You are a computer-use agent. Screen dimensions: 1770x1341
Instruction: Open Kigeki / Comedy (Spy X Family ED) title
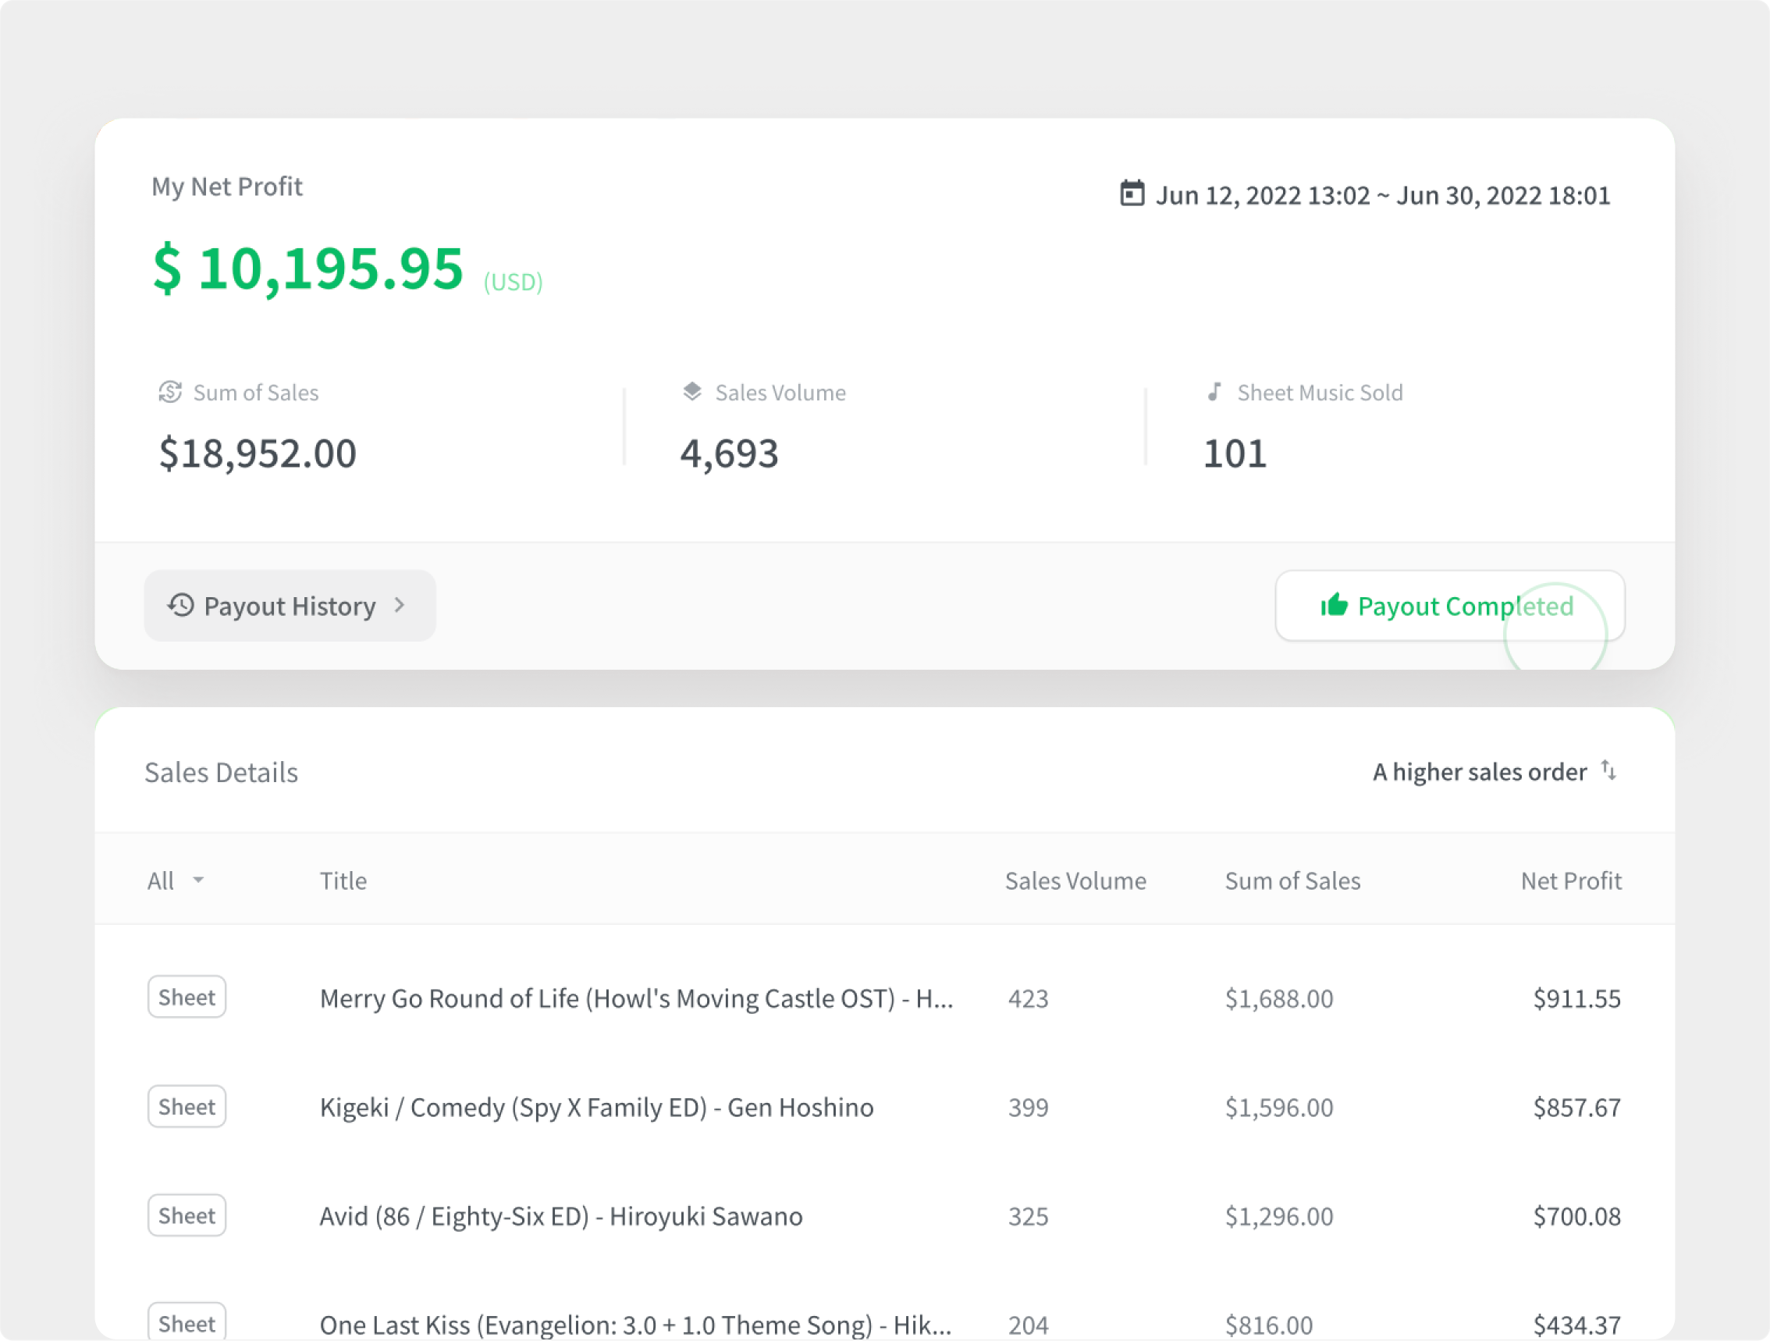[x=596, y=1107]
